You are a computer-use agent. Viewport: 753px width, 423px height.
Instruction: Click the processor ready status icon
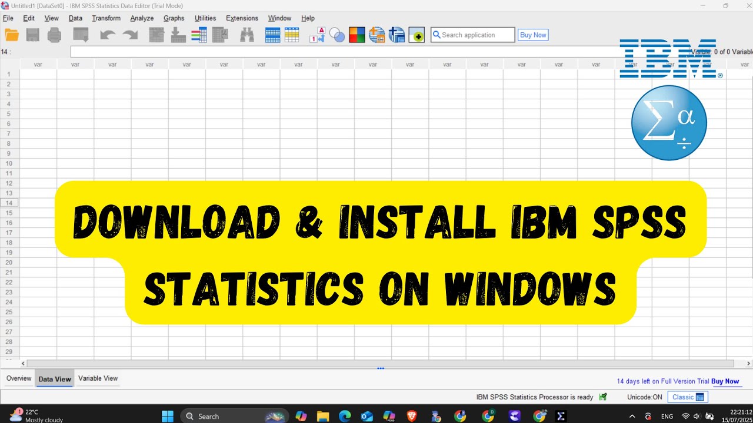(x=602, y=397)
